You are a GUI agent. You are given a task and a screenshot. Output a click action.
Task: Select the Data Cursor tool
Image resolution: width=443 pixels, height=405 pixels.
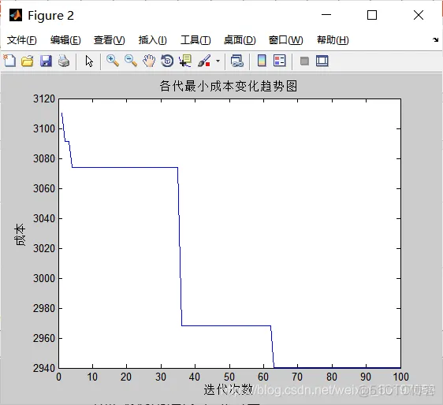click(185, 61)
